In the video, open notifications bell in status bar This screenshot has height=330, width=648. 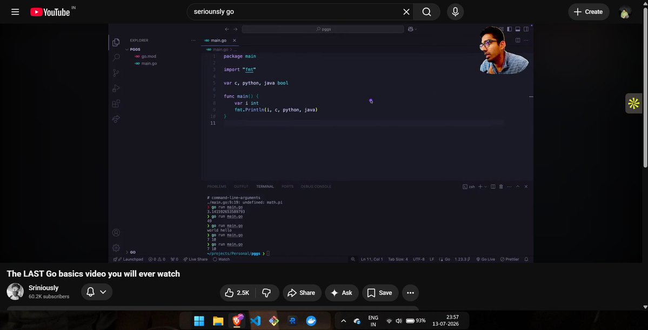[x=526, y=259]
